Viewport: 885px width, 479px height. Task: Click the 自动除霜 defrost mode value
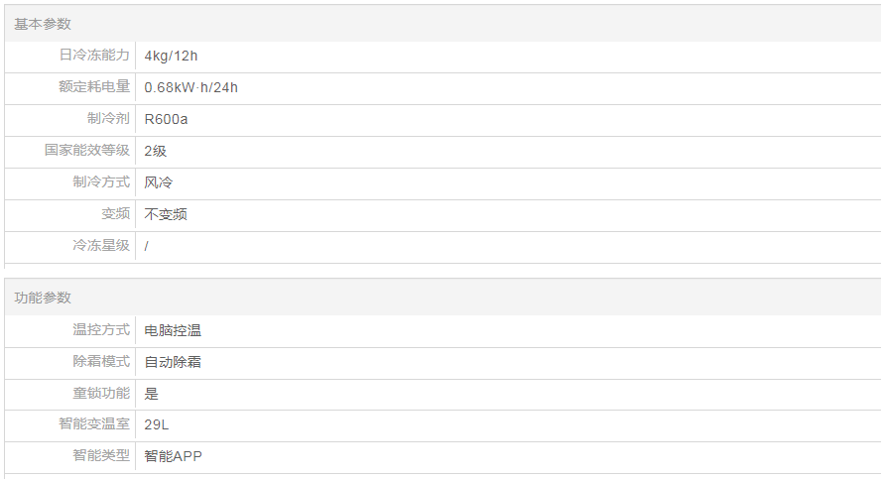click(x=173, y=362)
